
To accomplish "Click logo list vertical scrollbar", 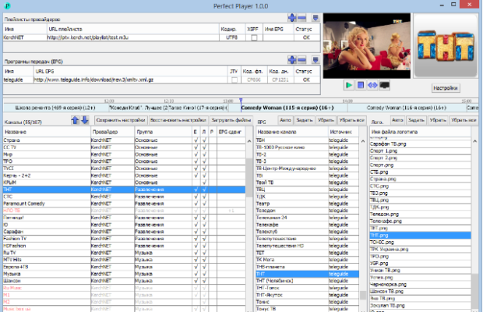I will pyautogui.click(x=474, y=289).
